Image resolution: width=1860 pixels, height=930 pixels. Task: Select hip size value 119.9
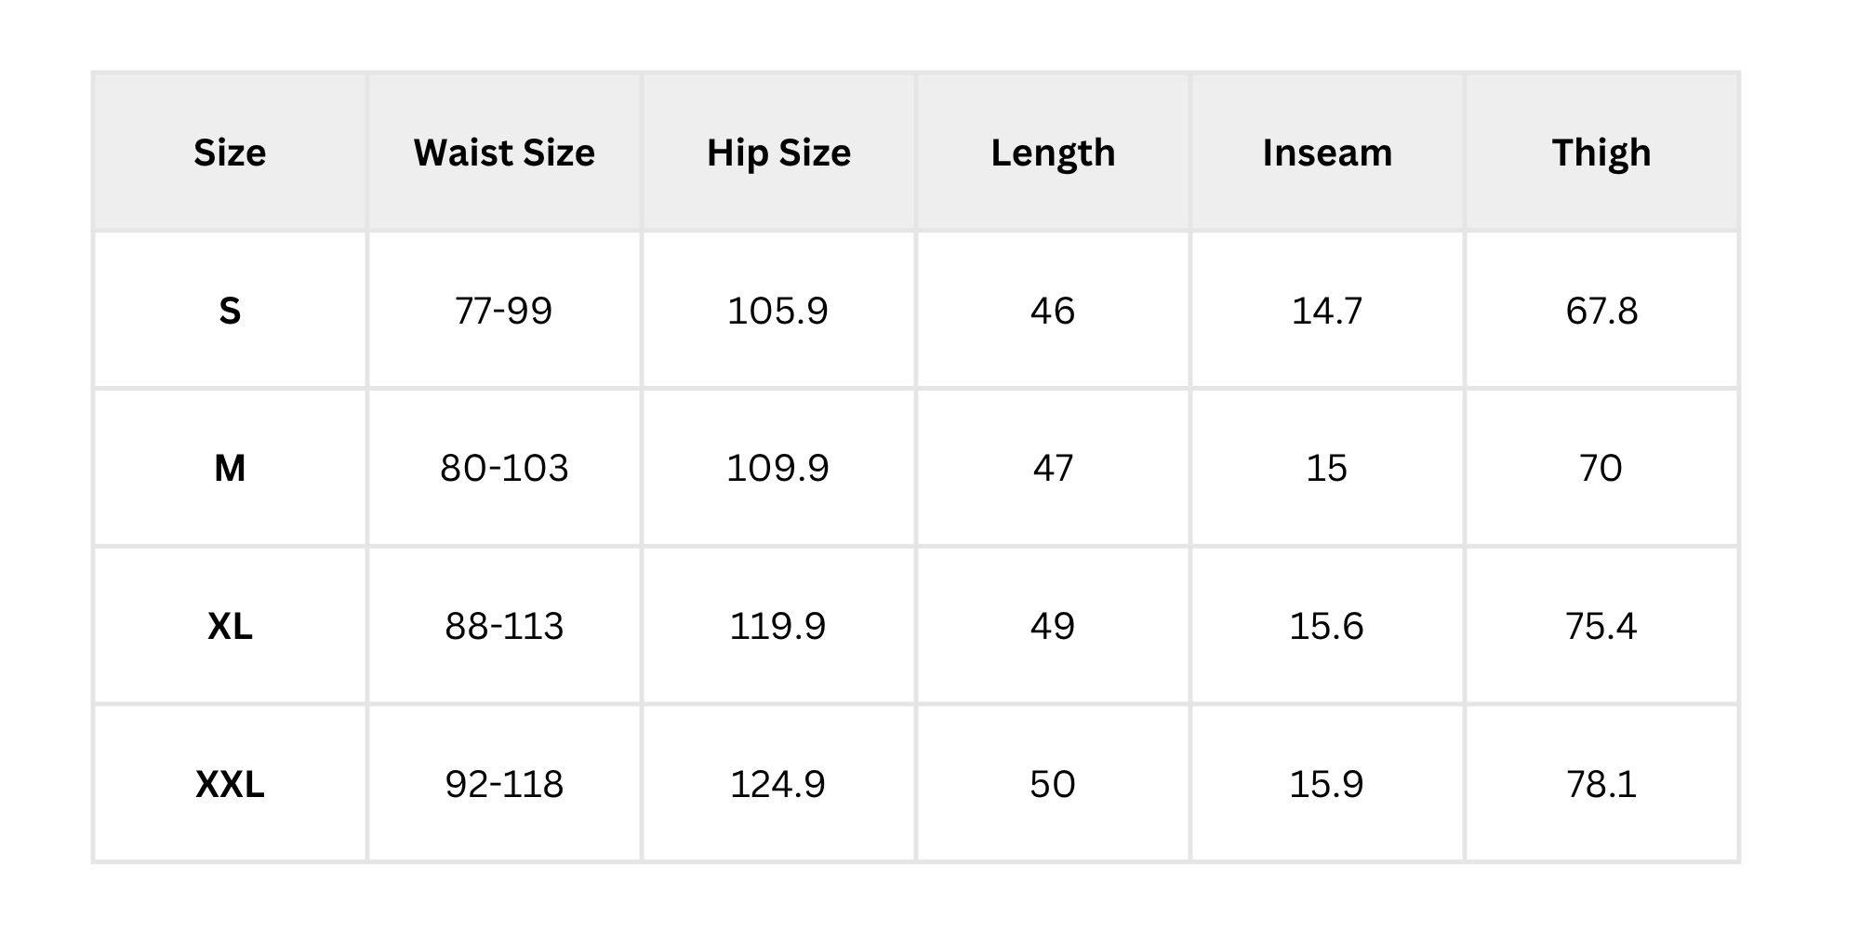pos(778,626)
